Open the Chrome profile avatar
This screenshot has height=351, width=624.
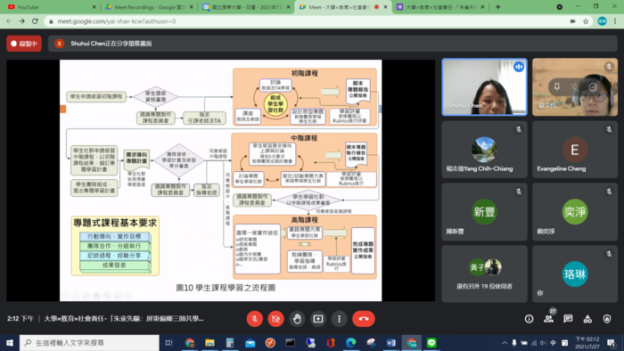point(602,21)
